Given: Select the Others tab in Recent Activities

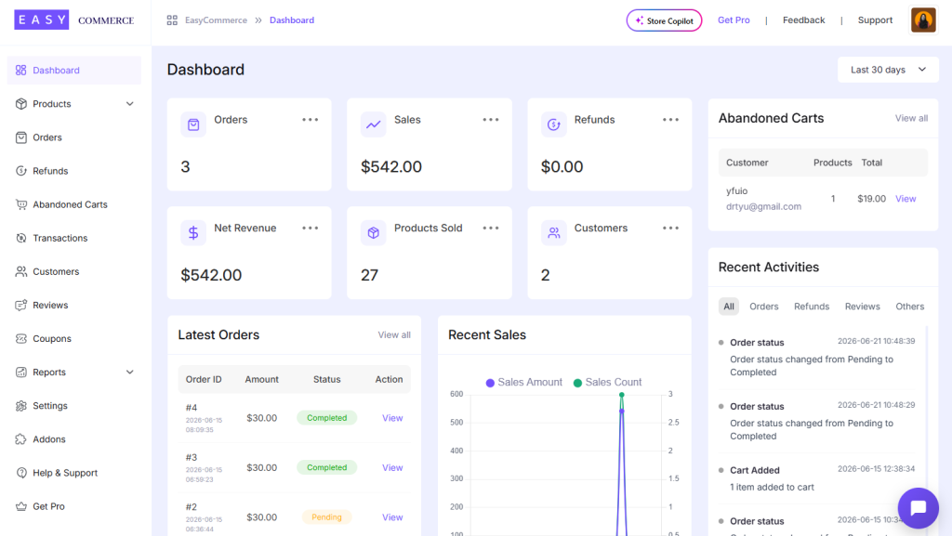Looking at the screenshot, I should [909, 307].
